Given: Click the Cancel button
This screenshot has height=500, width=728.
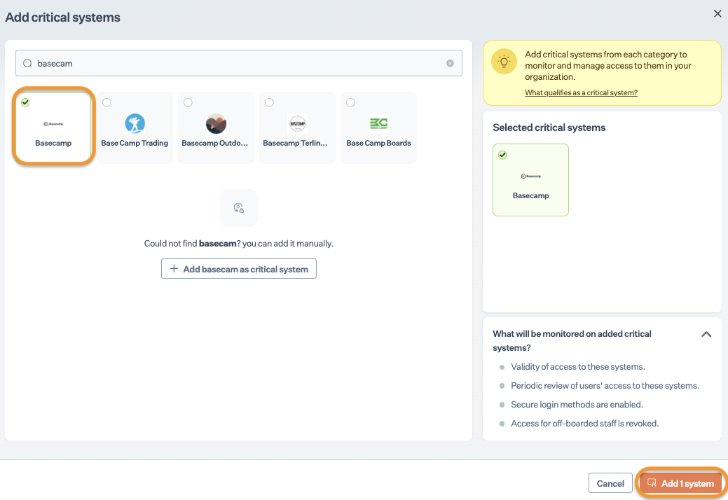Looking at the screenshot, I should tap(610, 483).
